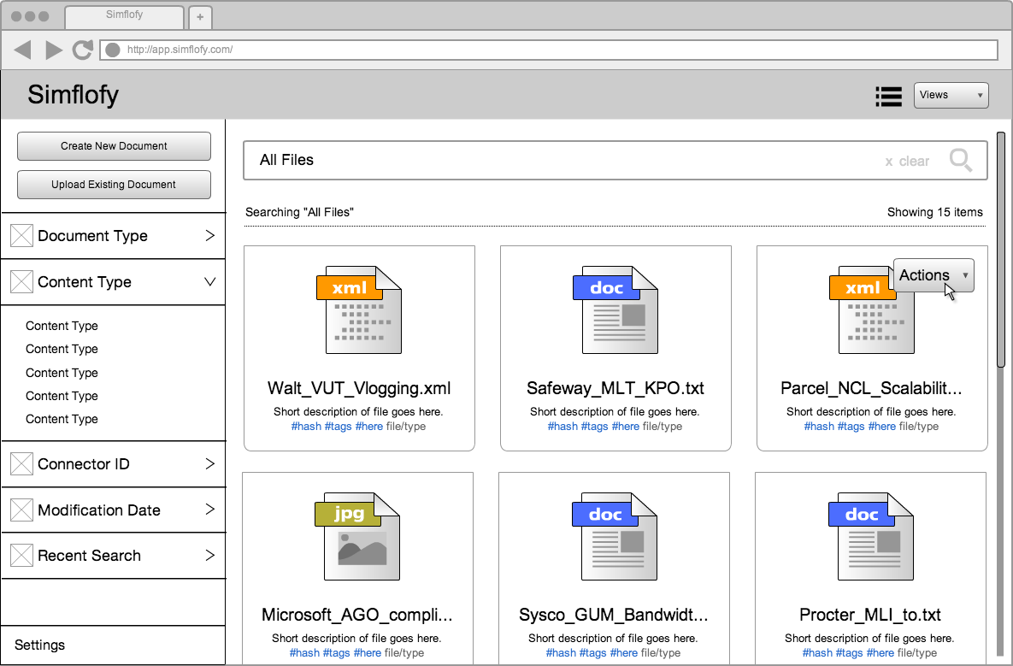
Task: Open the Actions dropdown on Parcel file
Action: coord(933,275)
